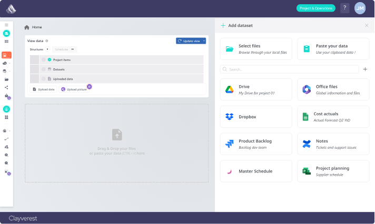Switch to the Schedules tab
Image resolution: width=375 pixels, height=224 pixels.
[x=62, y=49]
